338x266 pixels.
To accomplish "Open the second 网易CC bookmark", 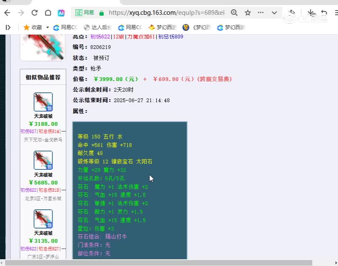I will click(x=130, y=27).
